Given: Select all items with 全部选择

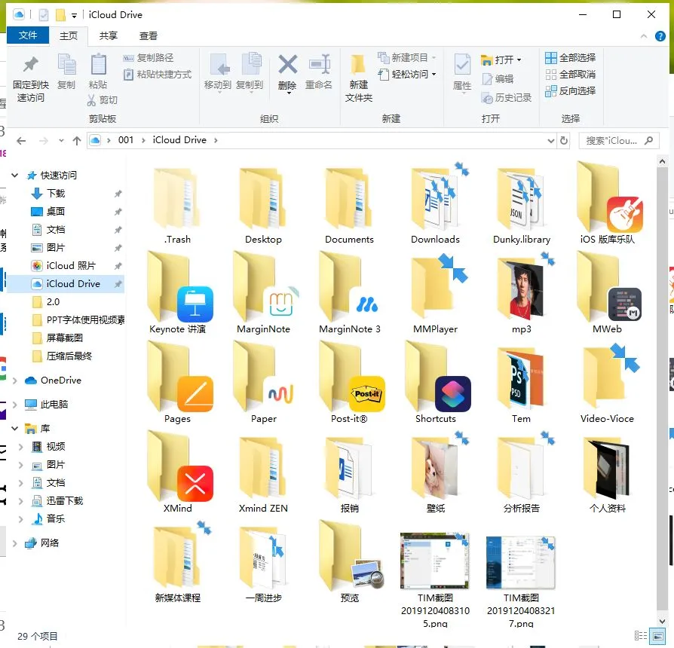Looking at the screenshot, I should pos(569,57).
